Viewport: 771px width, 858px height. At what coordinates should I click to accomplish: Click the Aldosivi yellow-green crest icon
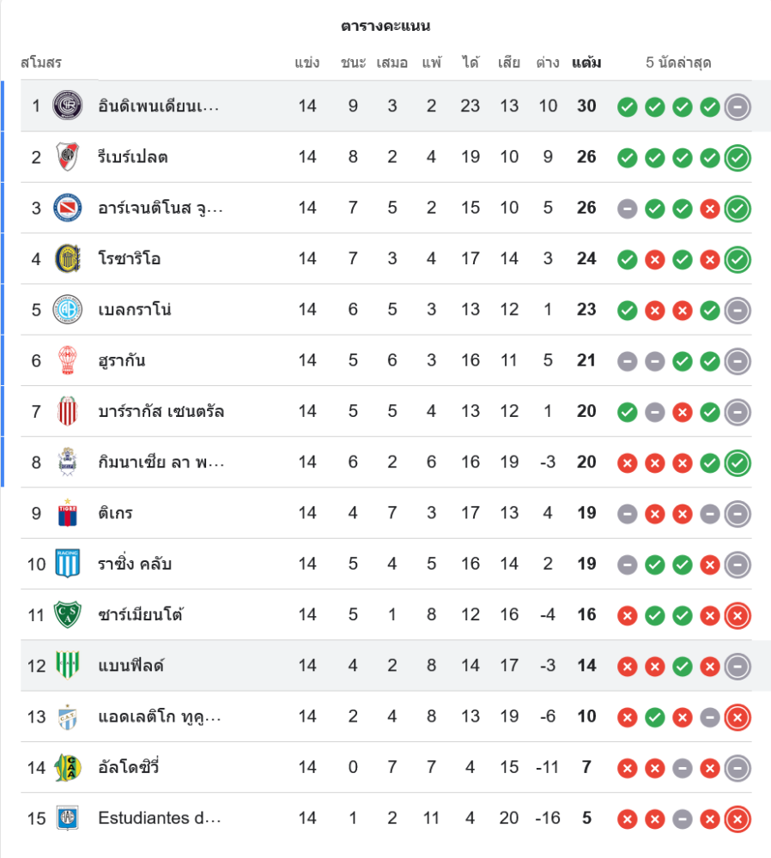point(66,767)
